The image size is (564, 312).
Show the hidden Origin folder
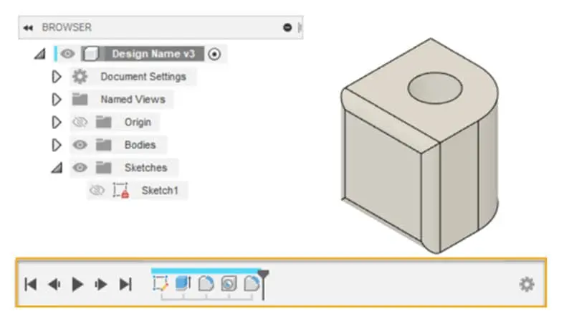[x=80, y=122]
